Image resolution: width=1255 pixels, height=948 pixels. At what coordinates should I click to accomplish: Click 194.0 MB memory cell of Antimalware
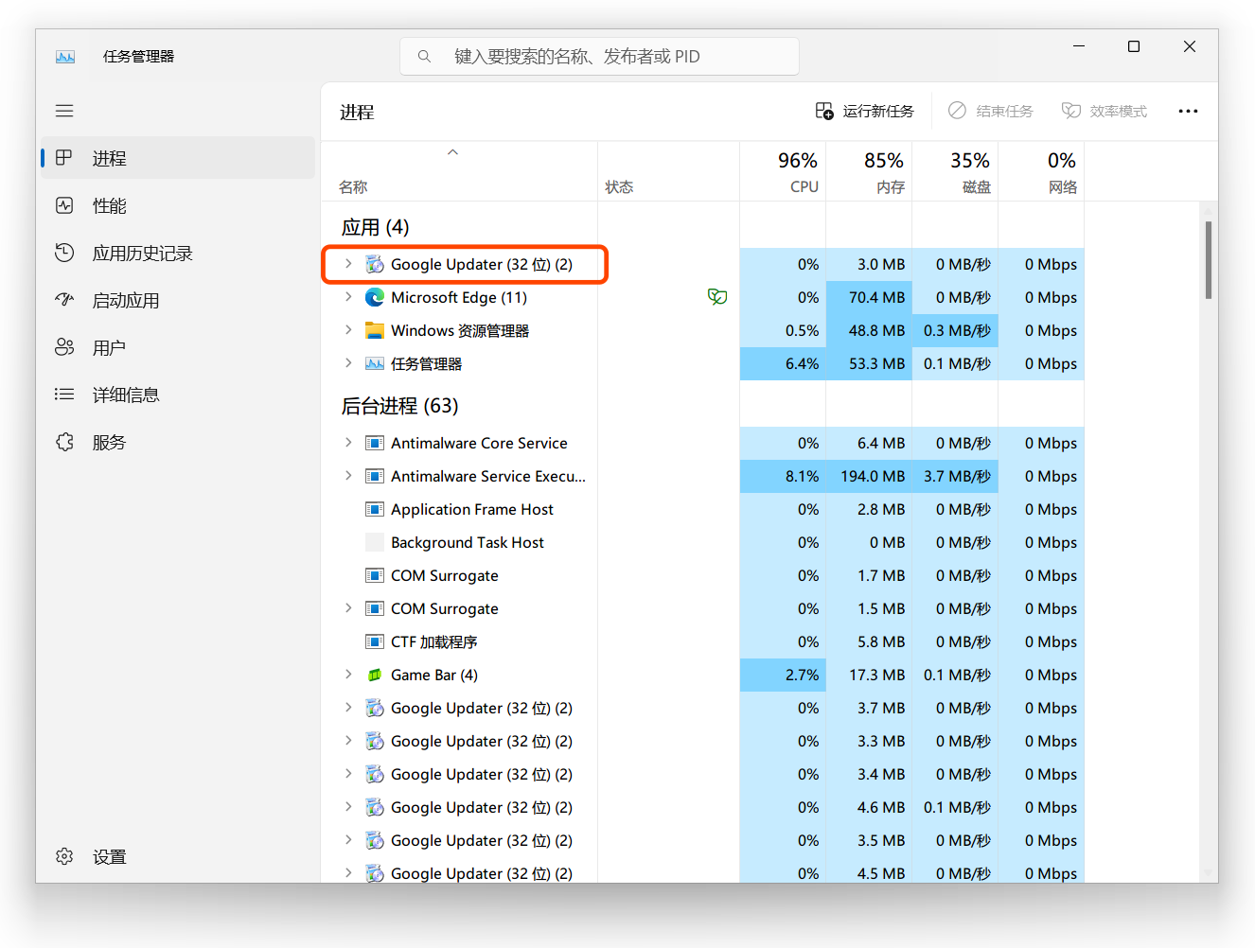tap(869, 476)
